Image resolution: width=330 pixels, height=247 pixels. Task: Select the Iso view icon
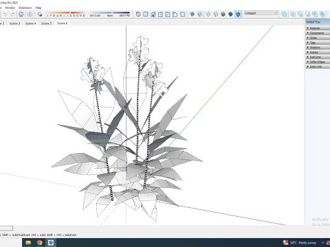point(138,14)
